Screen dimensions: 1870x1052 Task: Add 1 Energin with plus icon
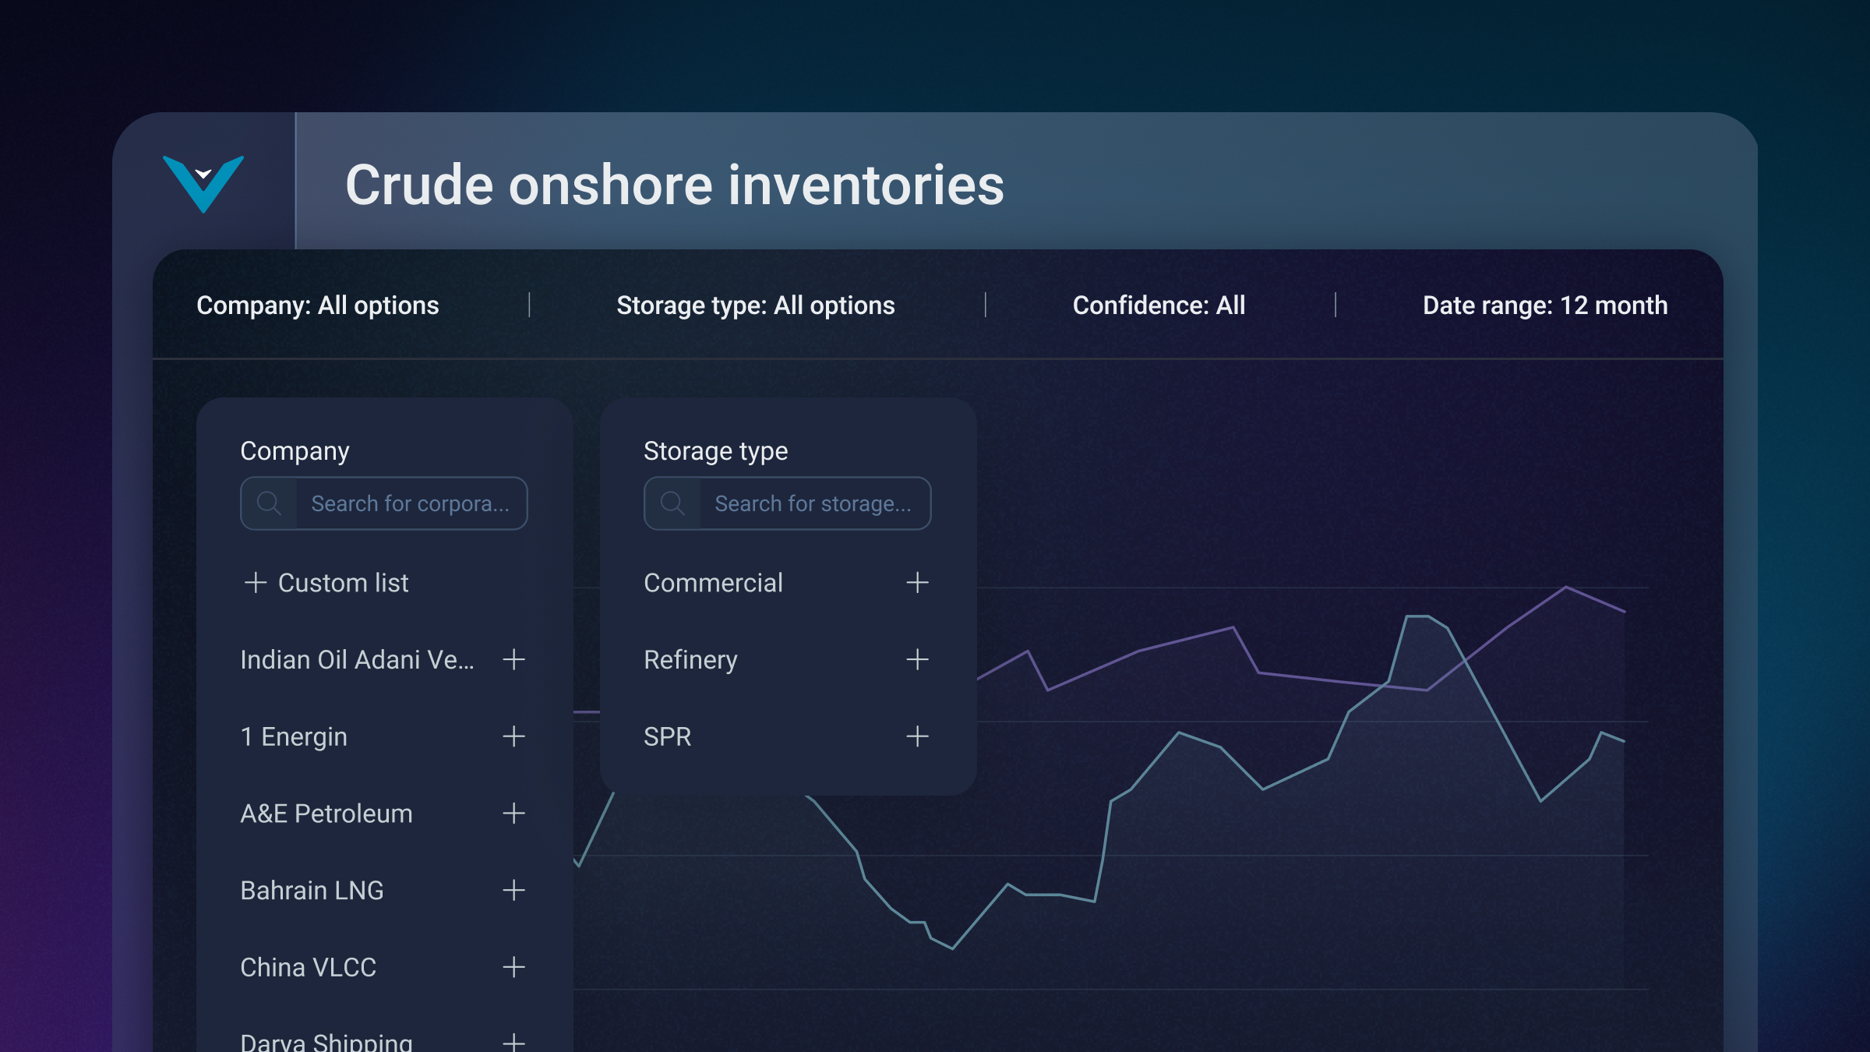[513, 736]
